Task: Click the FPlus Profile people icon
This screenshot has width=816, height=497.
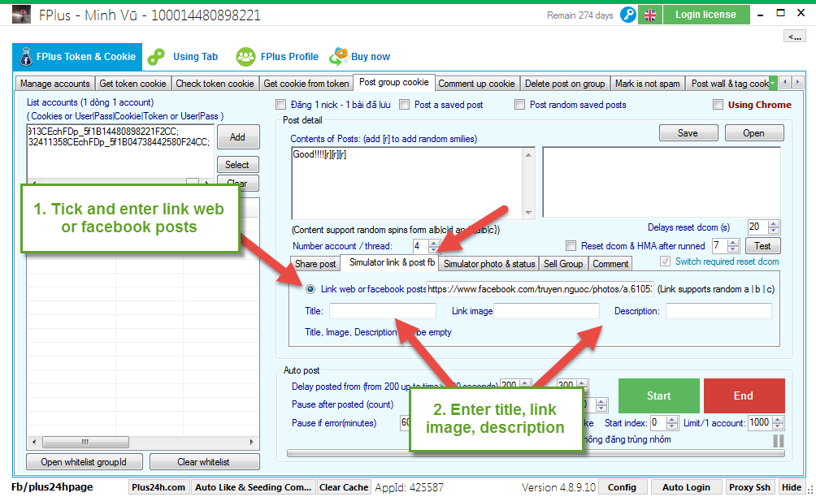Action: pyautogui.click(x=245, y=57)
